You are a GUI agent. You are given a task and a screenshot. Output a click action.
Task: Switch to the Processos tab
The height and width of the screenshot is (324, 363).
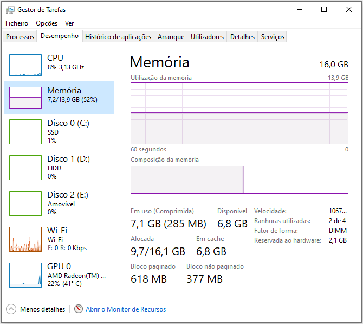point(20,37)
